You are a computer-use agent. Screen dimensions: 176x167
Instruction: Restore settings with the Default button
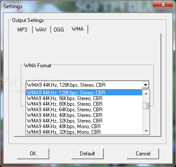pos(87,154)
